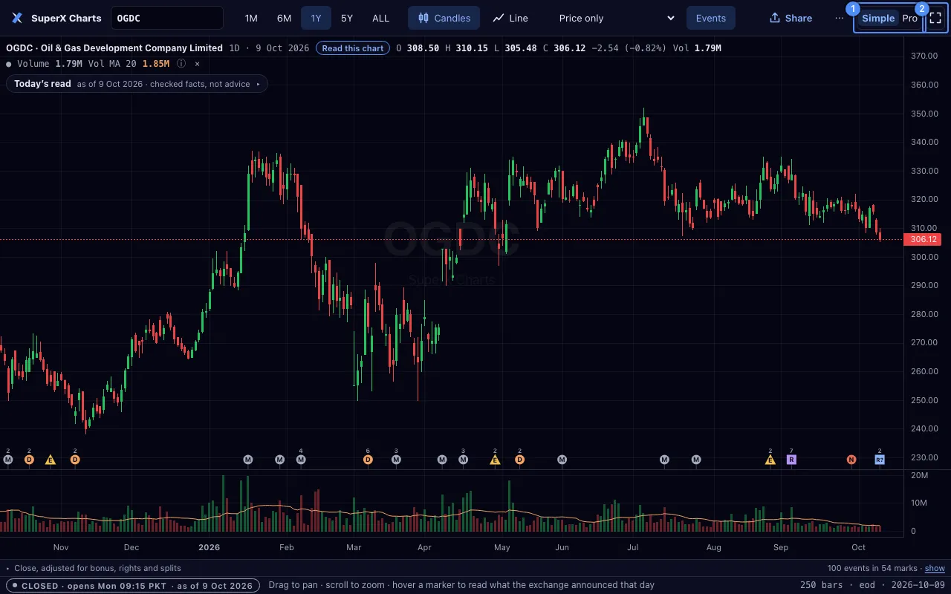Focus the OGDC symbol search field
951x594 pixels.
[167, 18]
